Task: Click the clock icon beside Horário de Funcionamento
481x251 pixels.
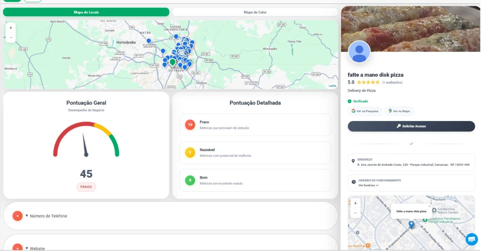Action: pyautogui.click(x=354, y=182)
